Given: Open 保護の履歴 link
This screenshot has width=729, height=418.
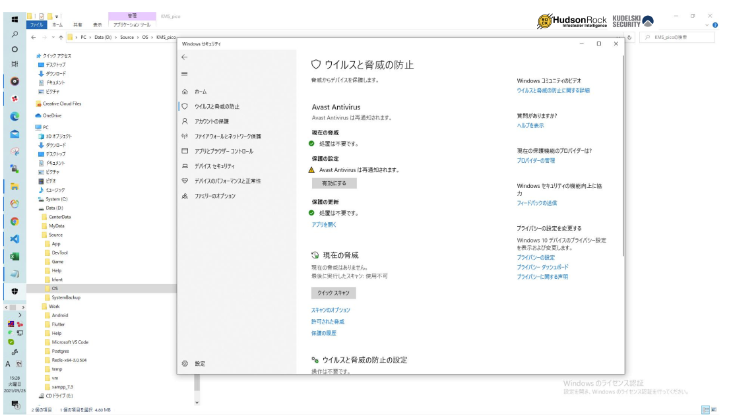Looking at the screenshot, I should (x=323, y=333).
